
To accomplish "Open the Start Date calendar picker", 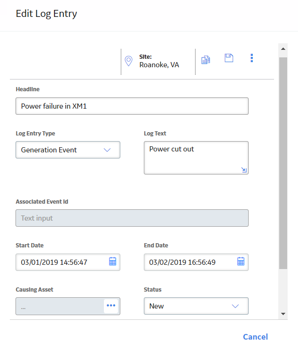I will (113, 262).
